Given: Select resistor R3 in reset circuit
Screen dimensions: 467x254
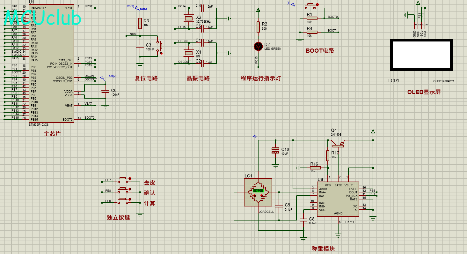Looking at the screenshot, I should point(140,23).
